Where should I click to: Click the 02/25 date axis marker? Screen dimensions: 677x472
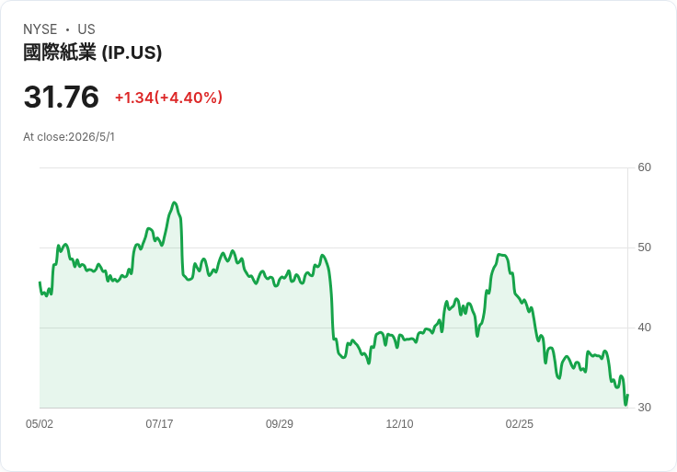[x=520, y=423]
